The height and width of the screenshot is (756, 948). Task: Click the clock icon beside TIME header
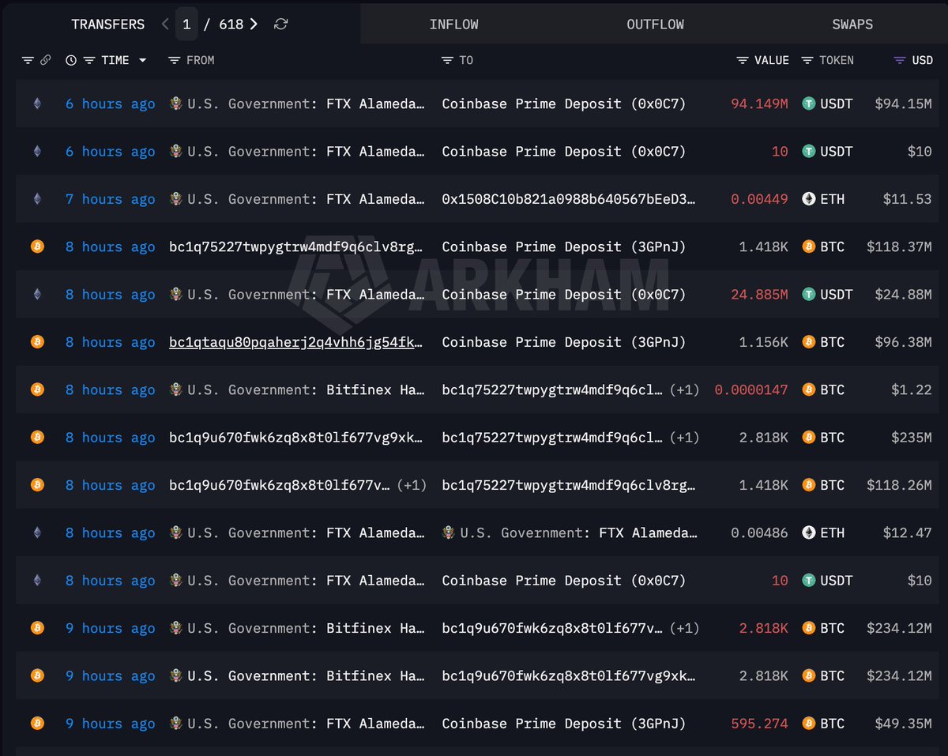pyautogui.click(x=71, y=60)
